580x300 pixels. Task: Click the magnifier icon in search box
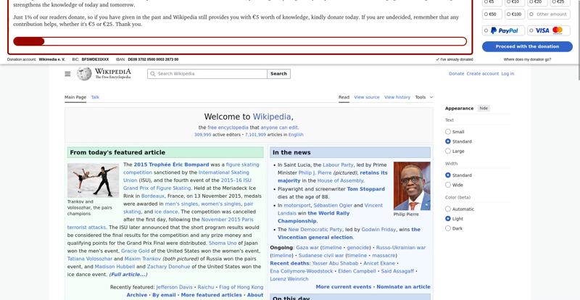(x=152, y=74)
